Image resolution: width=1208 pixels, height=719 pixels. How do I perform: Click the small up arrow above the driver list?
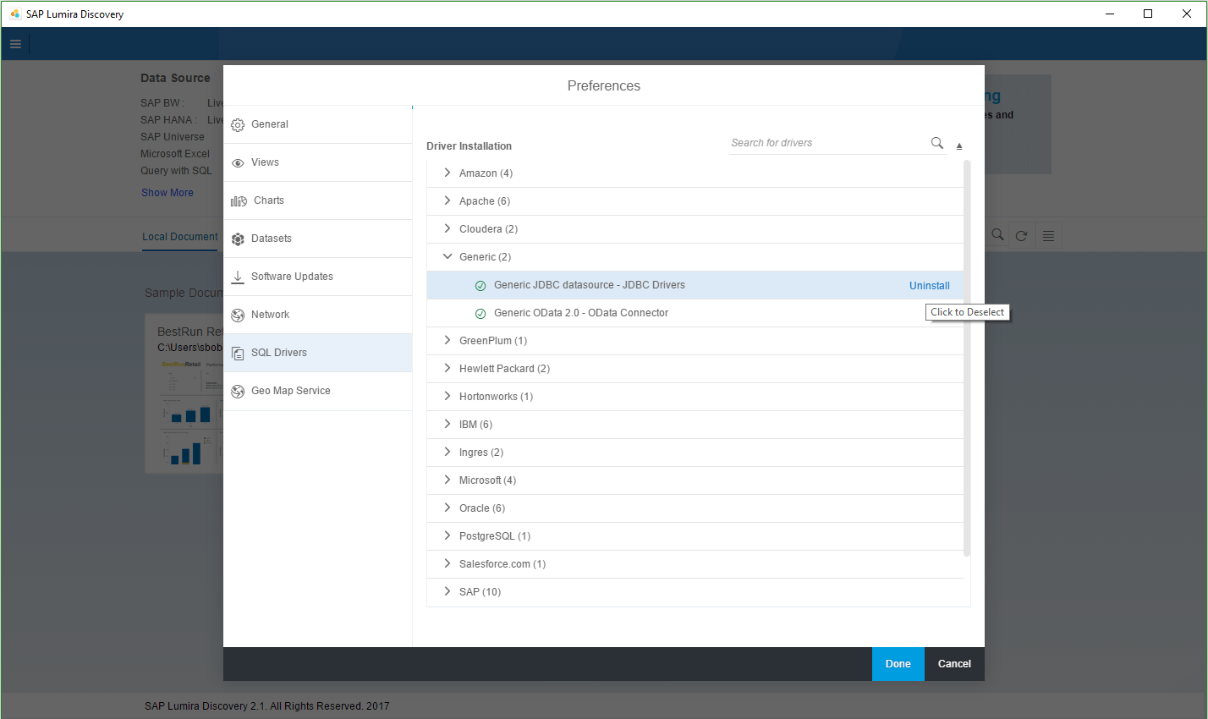point(959,146)
